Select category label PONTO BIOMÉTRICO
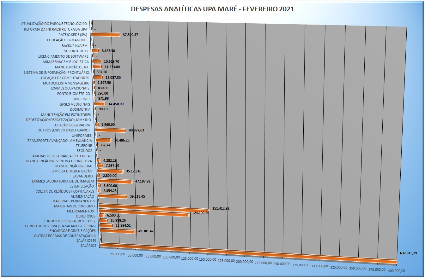The height and width of the screenshot is (278, 425). [74, 94]
